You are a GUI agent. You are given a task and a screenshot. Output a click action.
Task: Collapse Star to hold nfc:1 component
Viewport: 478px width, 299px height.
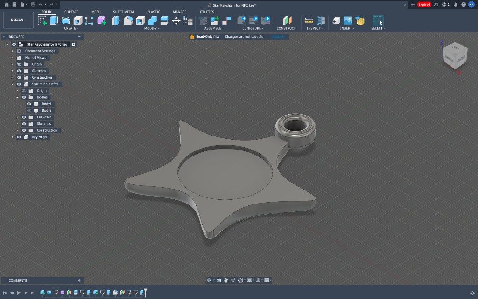coord(12,84)
